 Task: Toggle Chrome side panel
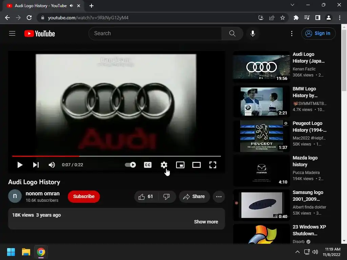tap(318, 18)
